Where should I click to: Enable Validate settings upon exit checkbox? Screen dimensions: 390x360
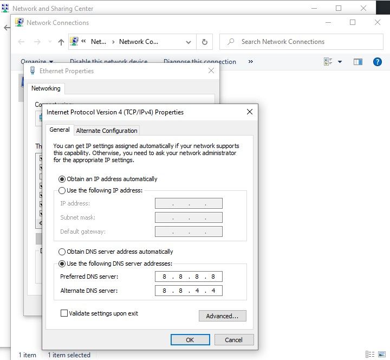pyautogui.click(x=64, y=313)
